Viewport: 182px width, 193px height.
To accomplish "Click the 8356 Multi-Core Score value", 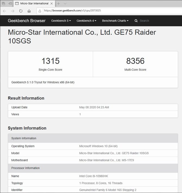I will point(135,61).
